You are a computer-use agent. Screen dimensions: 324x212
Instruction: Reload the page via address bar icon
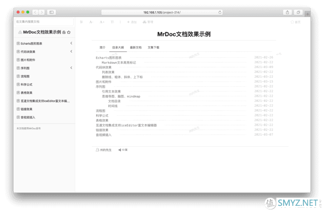220,12
